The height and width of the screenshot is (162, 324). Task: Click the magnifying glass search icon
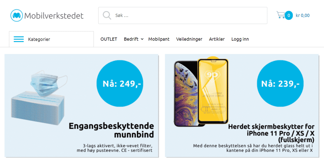107,15
